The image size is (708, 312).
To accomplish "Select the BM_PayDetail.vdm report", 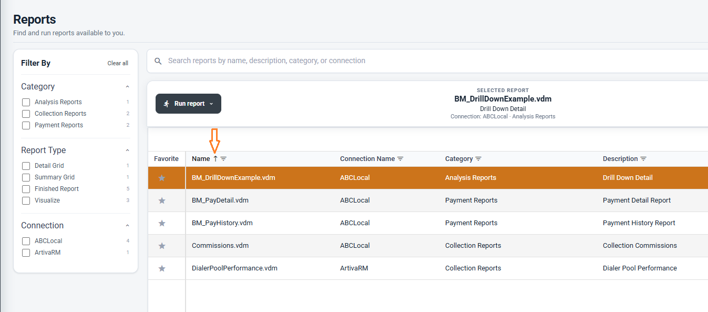I will point(220,200).
